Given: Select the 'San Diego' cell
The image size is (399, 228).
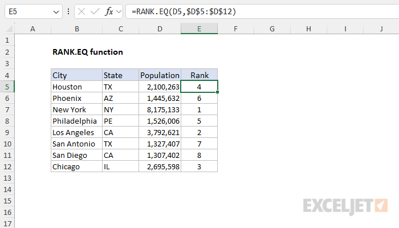Looking at the screenshot, I should point(76,155).
